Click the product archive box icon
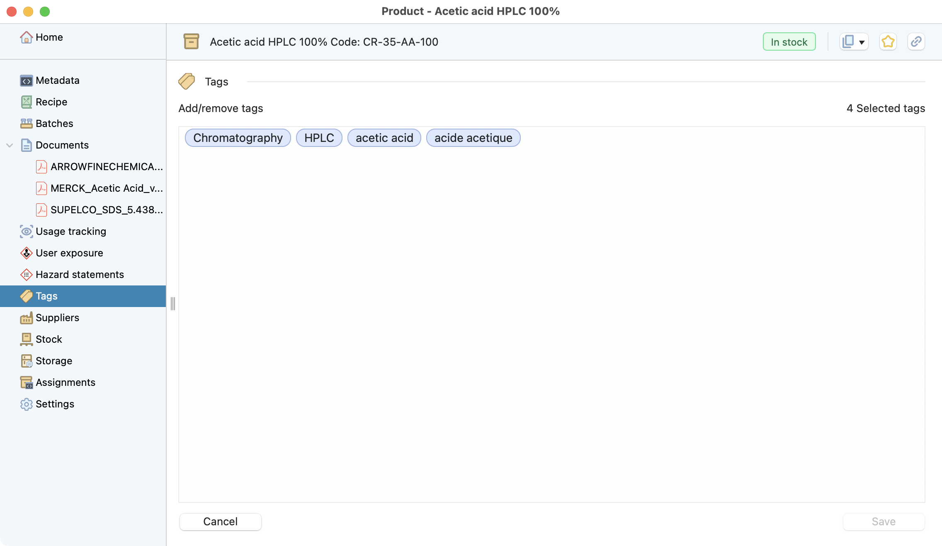The width and height of the screenshot is (942, 546). [x=191, y=42]
